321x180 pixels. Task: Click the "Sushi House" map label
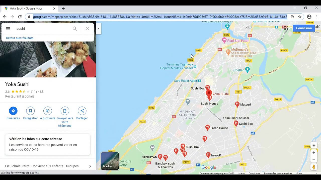click(x=209, y=104)
